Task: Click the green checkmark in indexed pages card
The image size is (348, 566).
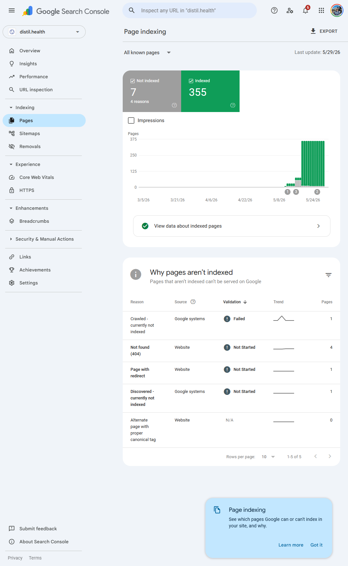Action: (145, 226)
